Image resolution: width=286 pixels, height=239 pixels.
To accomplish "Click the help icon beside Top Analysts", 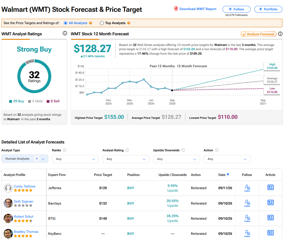I will (x=129, y=23).
